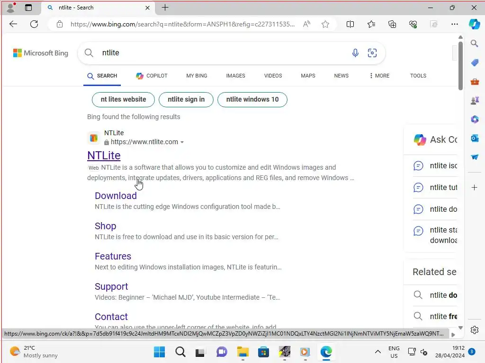The image size is (485, 363).
Task: Open the Windows Start menu
Action: click(160, 352)
